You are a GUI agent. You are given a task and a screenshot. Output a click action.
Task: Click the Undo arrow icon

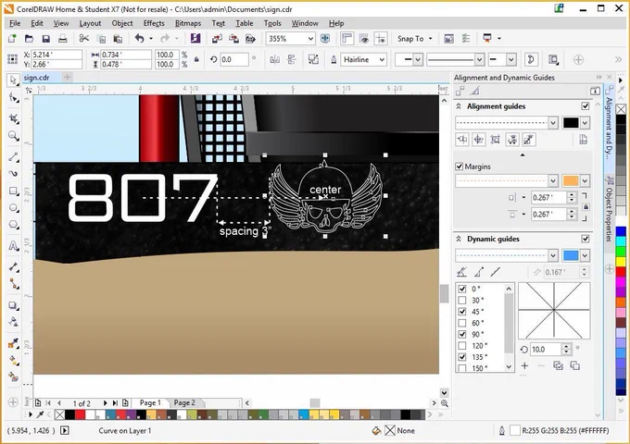tap(139, 39)
